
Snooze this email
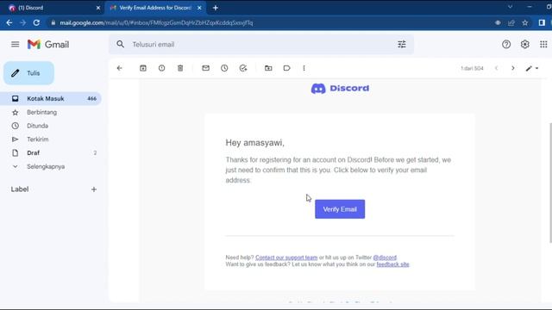pyautogui.click(x=224, y=68)
